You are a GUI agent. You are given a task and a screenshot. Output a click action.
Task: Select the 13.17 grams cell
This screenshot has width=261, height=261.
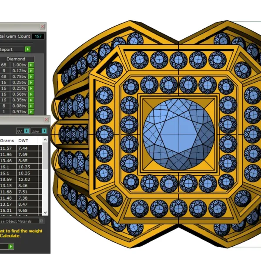click(8, 204)
